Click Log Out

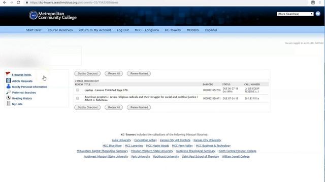[x=123, y=30]
